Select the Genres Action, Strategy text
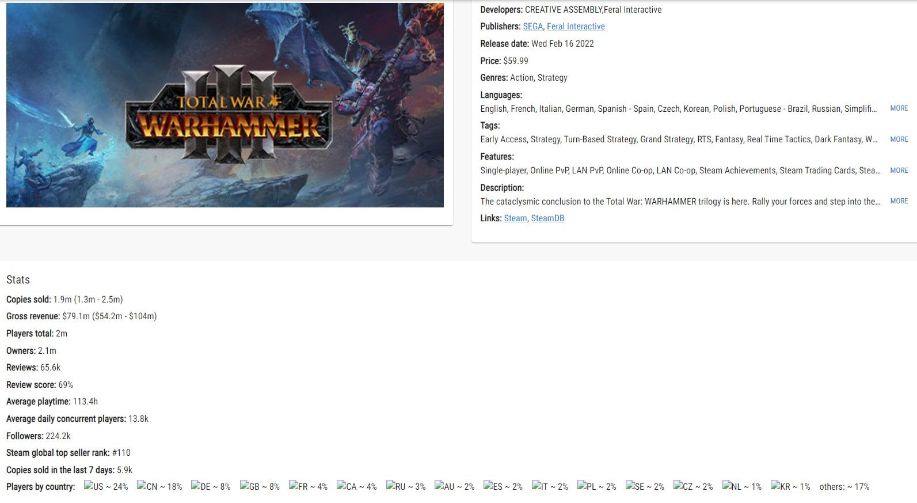 pos(524,78)
